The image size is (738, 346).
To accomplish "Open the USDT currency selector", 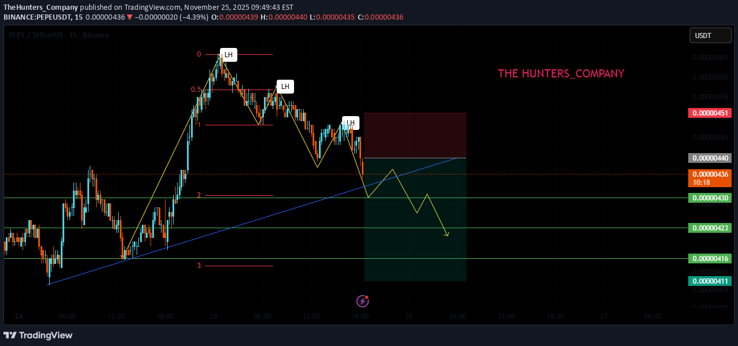I will pos(710,35).
